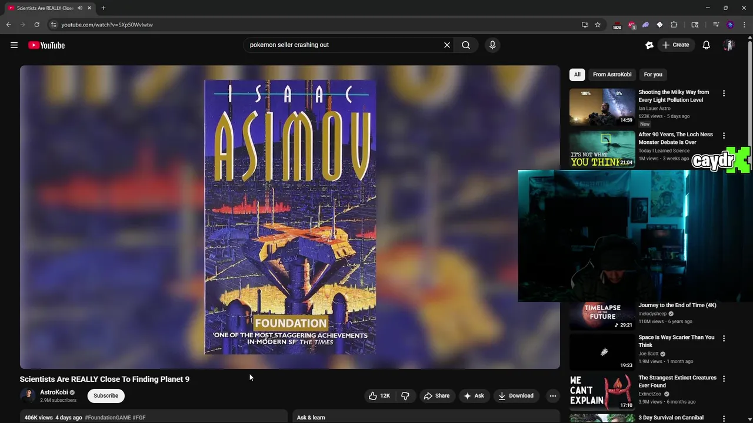Go back in browser history
Viewport: 753px width, 423px height.
coord(8,25)
